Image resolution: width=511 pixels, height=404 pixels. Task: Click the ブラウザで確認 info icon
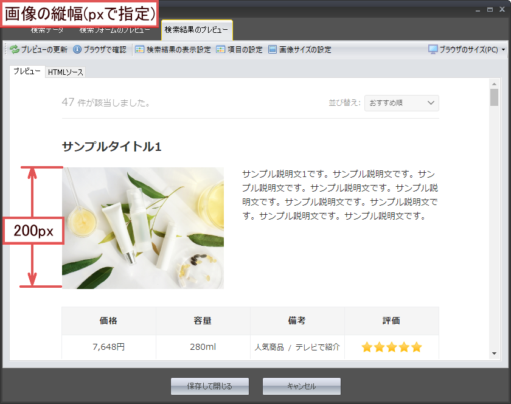coord(77,50)
